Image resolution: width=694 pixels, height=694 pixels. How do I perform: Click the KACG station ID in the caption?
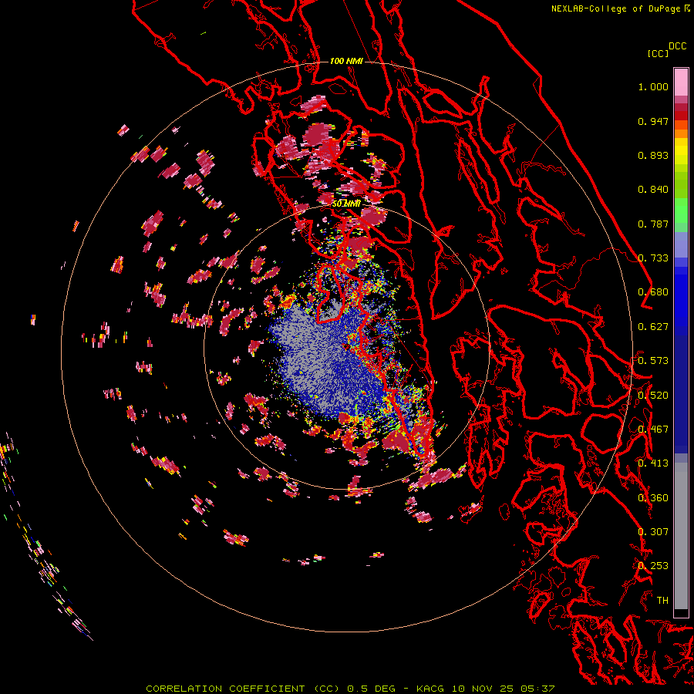point(430,689)
